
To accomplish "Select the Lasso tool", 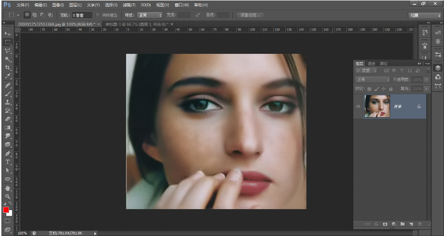I will [8, 50].
